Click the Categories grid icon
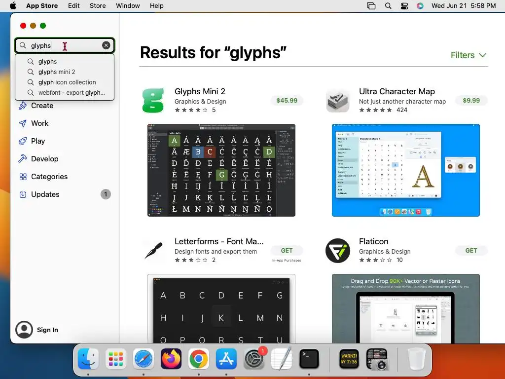Image resolution: width=505 pixels, height=379 pixels. [23, 177]
